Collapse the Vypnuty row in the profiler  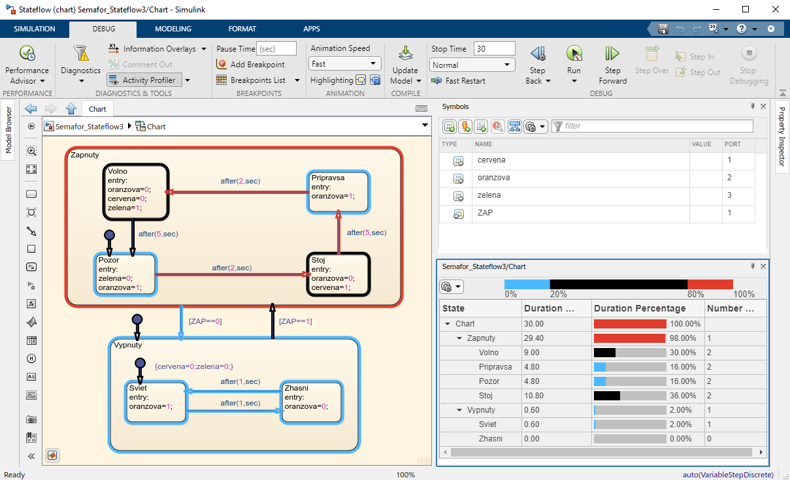pyautogui.click(x=459, y=410)
